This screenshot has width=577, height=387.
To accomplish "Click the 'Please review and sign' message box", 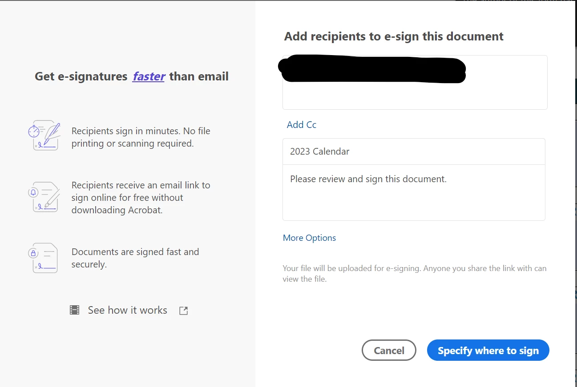I will click(414, 192).
